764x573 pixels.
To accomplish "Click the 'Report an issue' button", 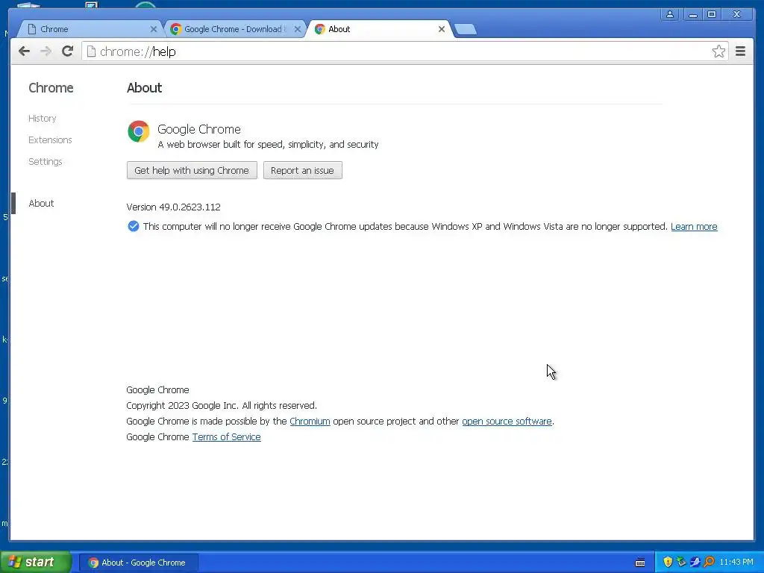I will point(303,171).
